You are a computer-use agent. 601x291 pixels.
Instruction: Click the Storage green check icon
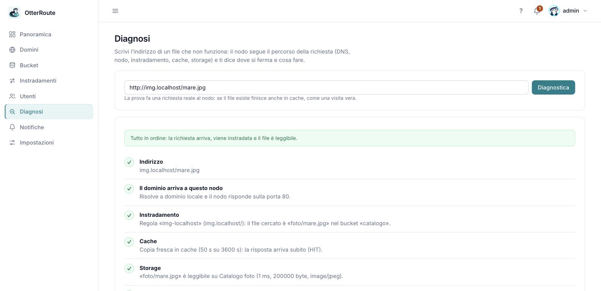(x=129, y=268)
